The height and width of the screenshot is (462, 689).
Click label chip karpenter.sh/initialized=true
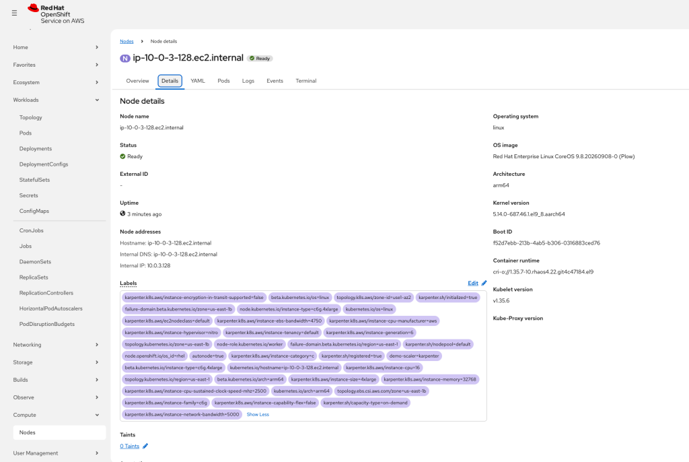click(x=447, y=298)
